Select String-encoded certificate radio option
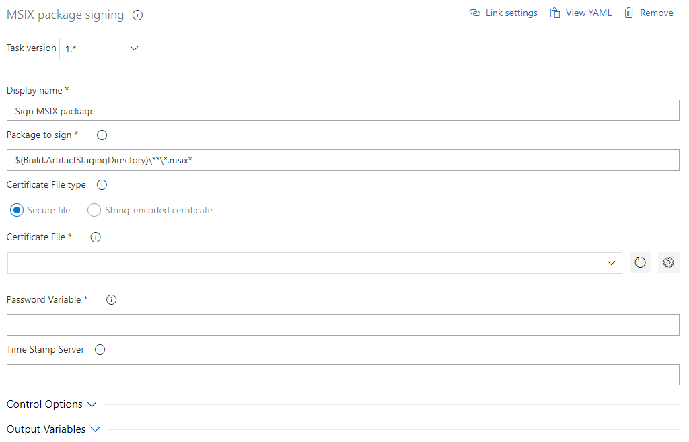Image resolution: width=689 pixels, height=442 pixels. pyautogui.click(x=94, y=210)
